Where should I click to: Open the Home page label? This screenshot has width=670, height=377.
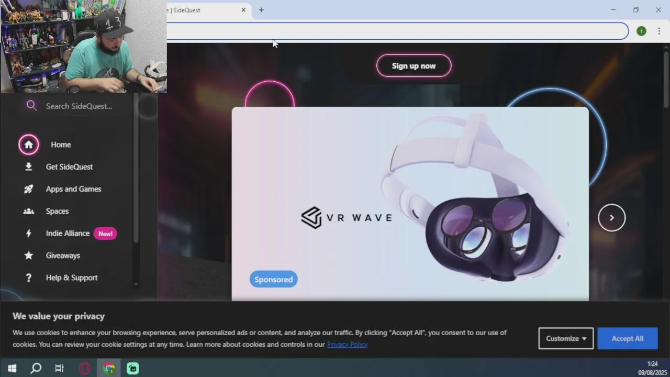point(61,145)
